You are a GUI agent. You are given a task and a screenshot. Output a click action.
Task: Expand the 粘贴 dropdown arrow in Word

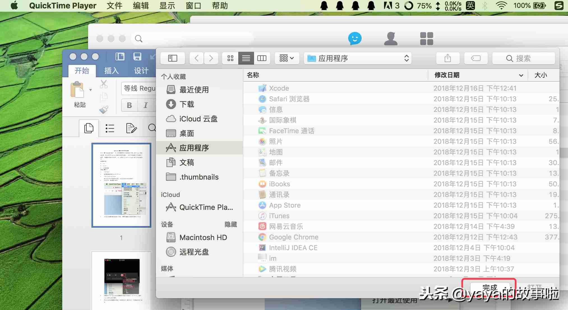91,90
